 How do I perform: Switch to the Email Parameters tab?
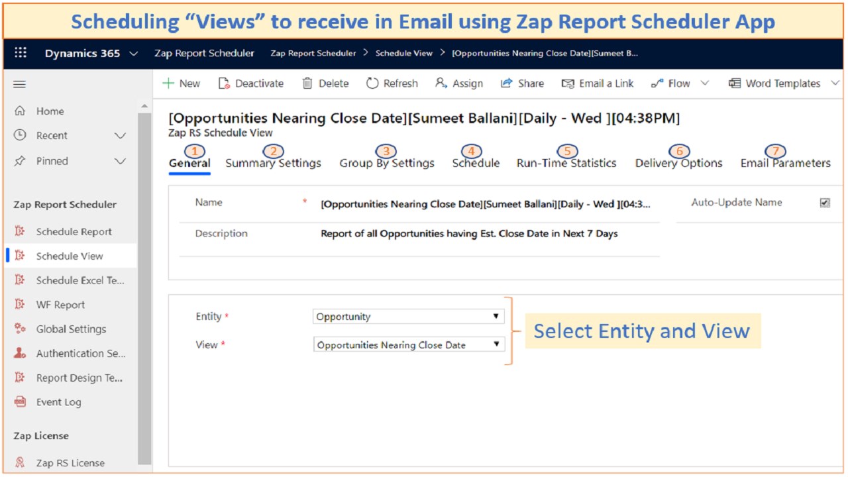[785, 163]
